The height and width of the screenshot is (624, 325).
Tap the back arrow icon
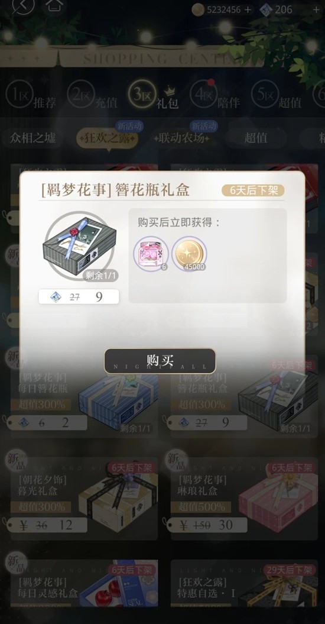point(22,5)
